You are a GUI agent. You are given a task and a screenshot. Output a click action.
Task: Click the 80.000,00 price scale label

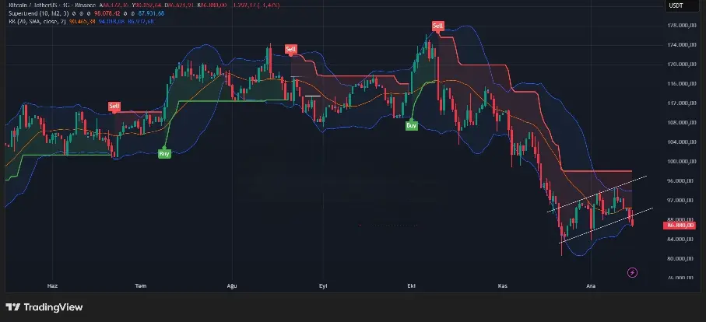click(680, 258)
